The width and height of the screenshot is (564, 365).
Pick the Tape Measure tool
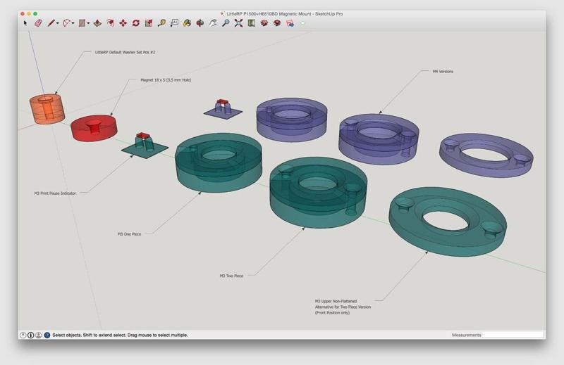click(x=162, y=23)
